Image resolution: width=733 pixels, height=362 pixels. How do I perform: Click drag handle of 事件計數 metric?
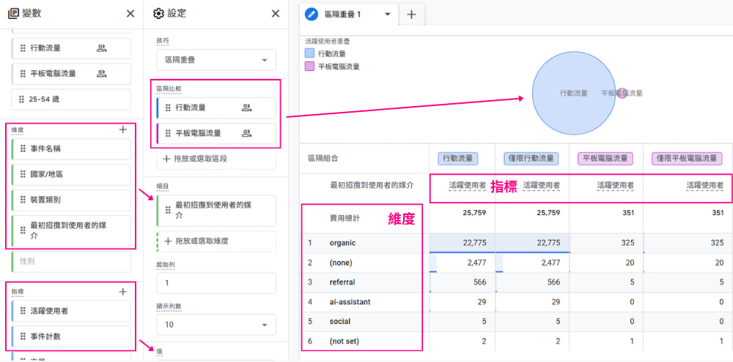point(23,336)
